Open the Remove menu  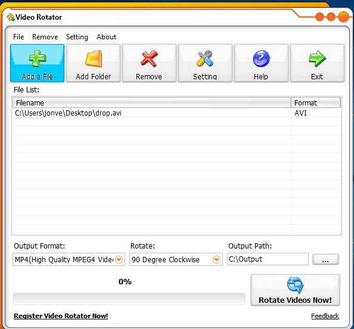tap(45, 37)
